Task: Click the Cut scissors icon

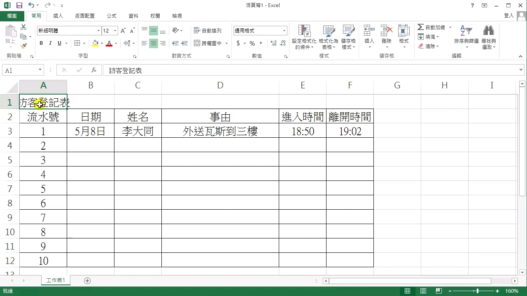Action: pos(23,27)
